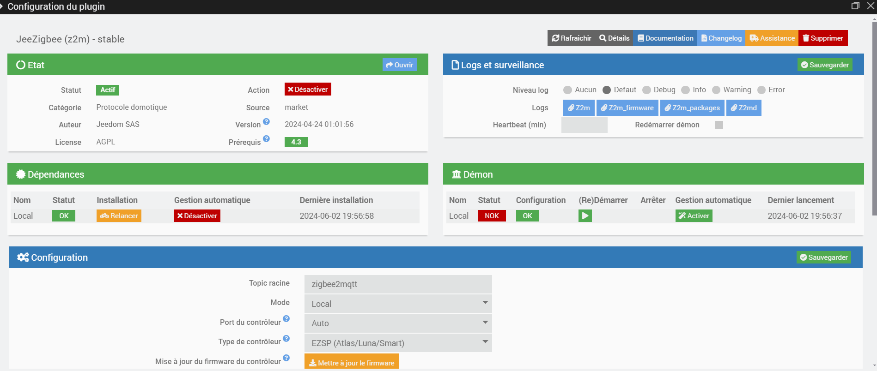Click help icon for firmware update
Screen dimensions: 877x371
[x=286, y=358]
